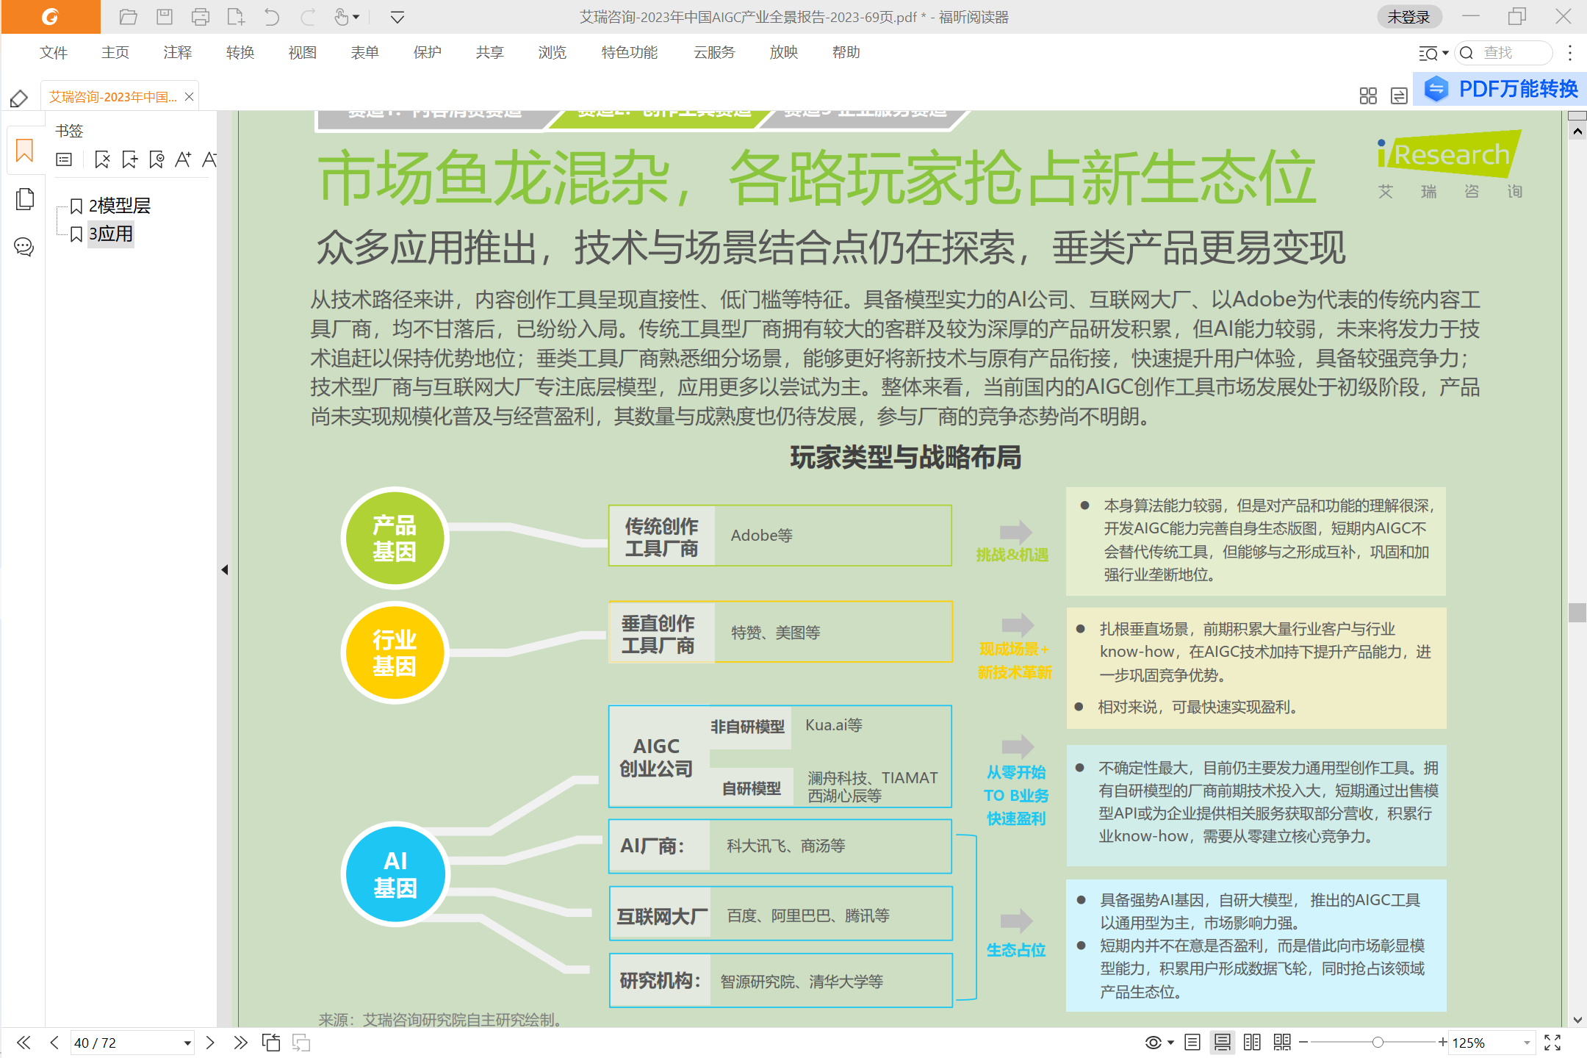Select the 3应用 bookmark
Viewport: 1587px width, 1058px height.
coord(111,234)
